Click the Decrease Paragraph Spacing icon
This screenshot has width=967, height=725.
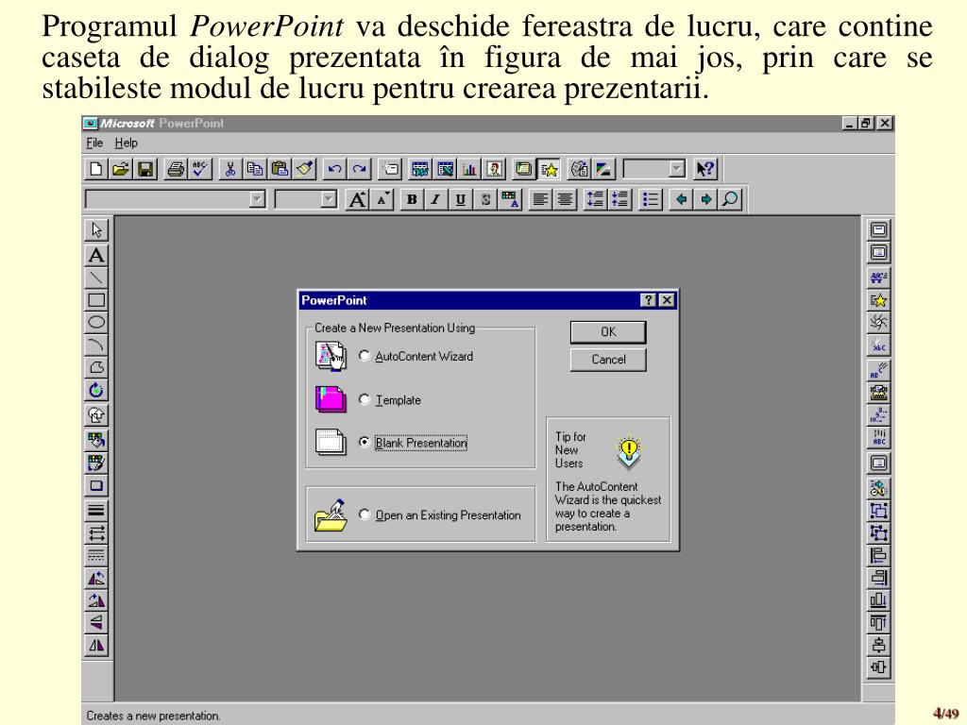pyautogui.click(x=619, y=200)
